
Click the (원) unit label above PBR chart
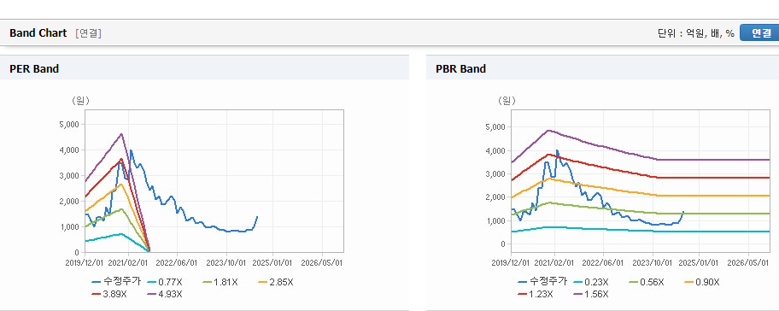point(507,101)
